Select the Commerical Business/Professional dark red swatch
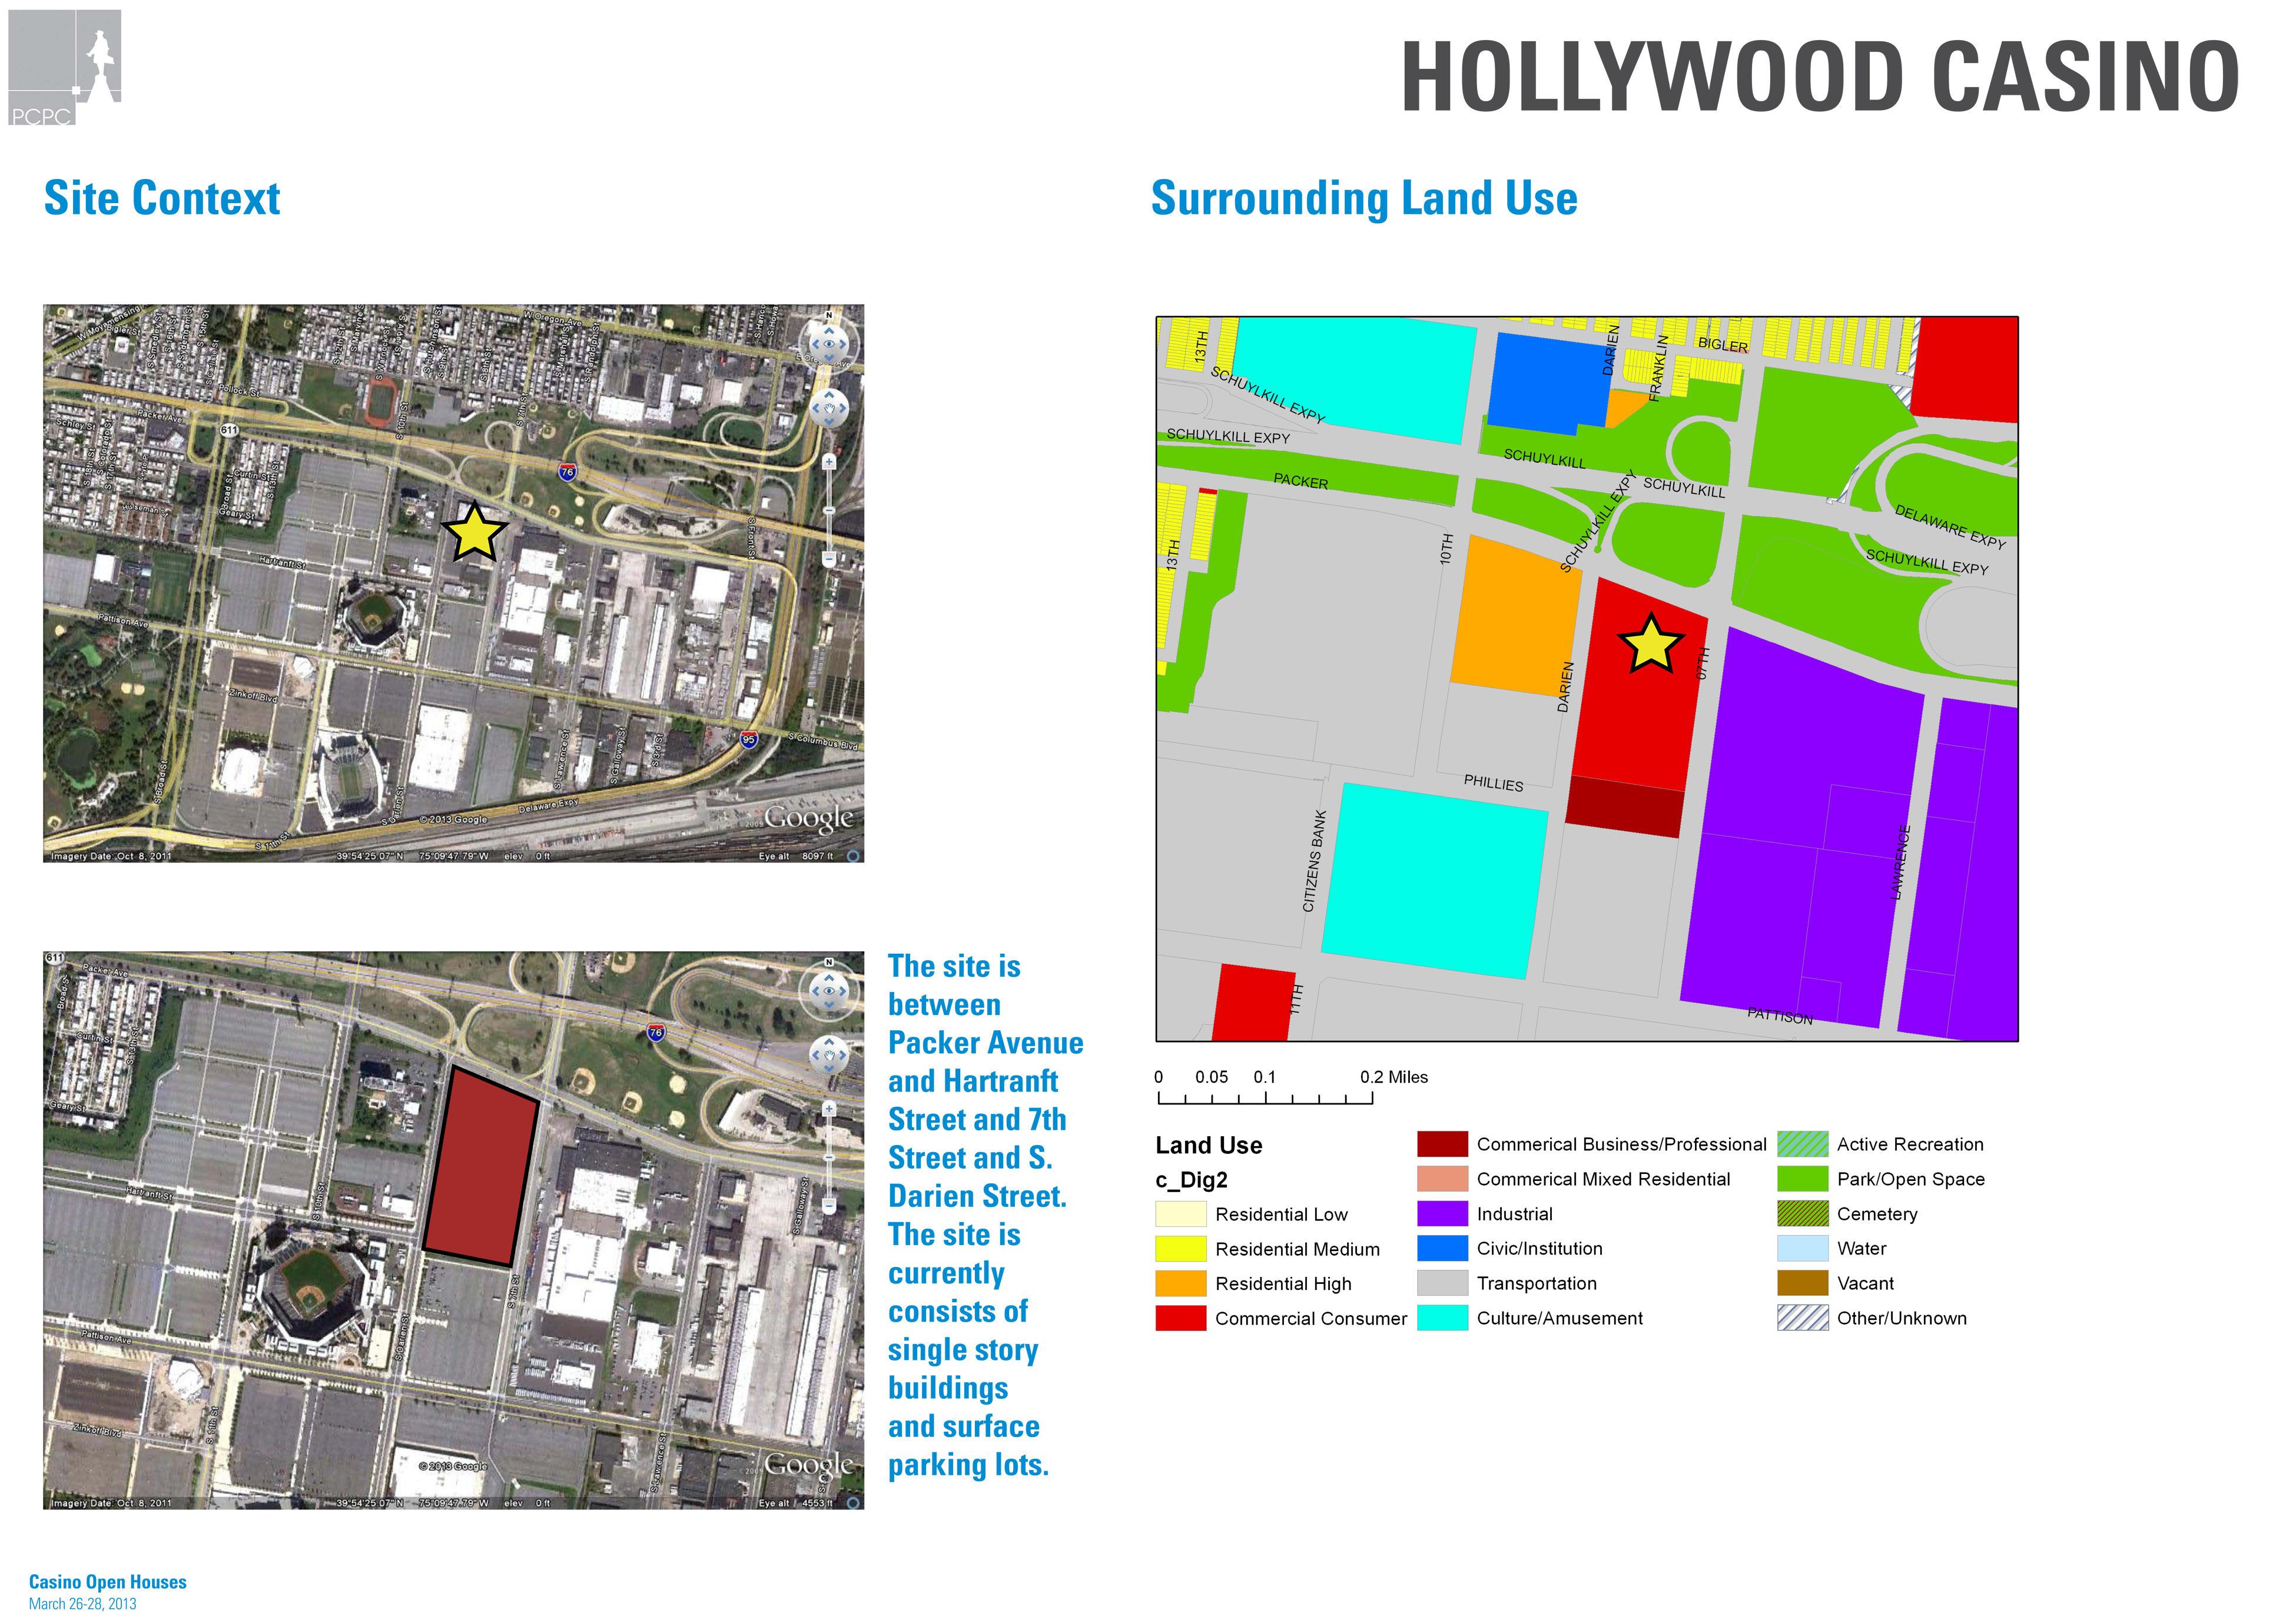The width and height of the screenshot is (2296, 1616). (1442, 1144)
